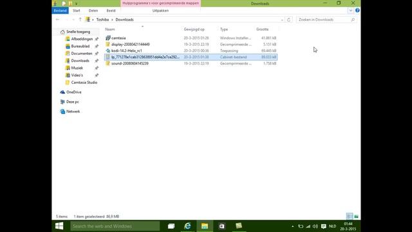Open Documenten in the navigation pane
Screen dimensions: 412x232
pos(82,53)
